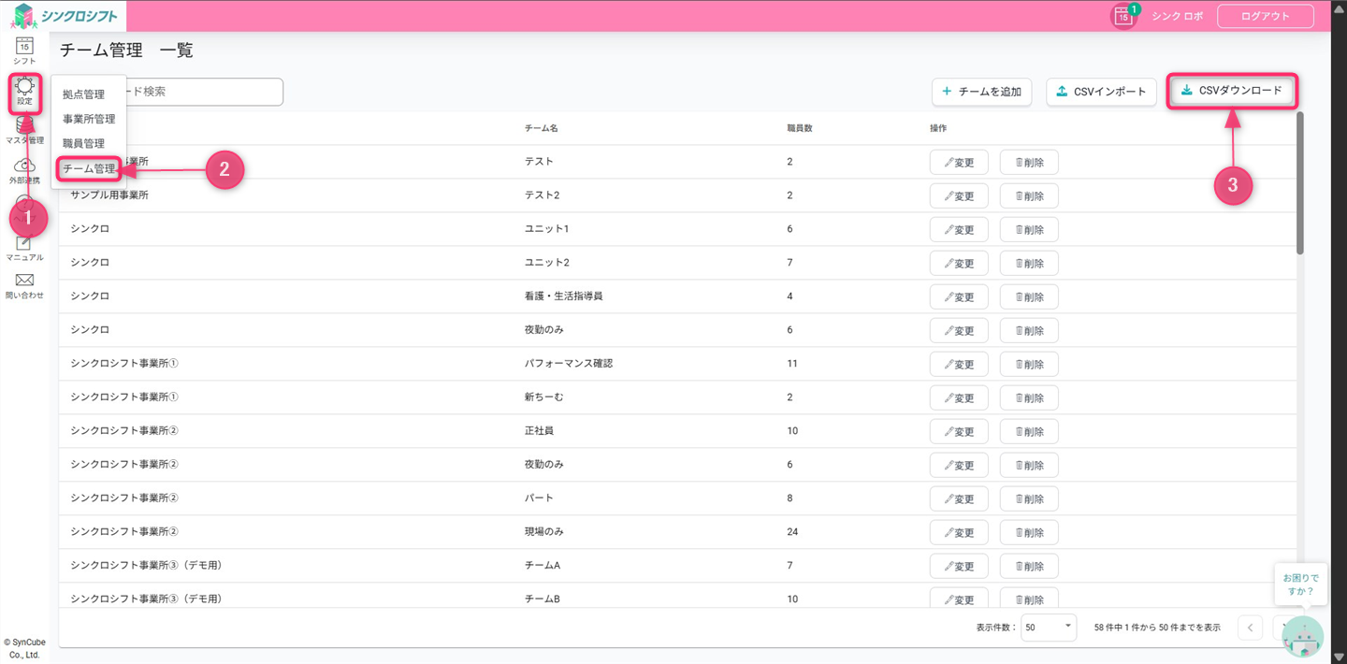Click the 職員数 column header
This screenshot has width=1347, height=664.
point(799,128)
